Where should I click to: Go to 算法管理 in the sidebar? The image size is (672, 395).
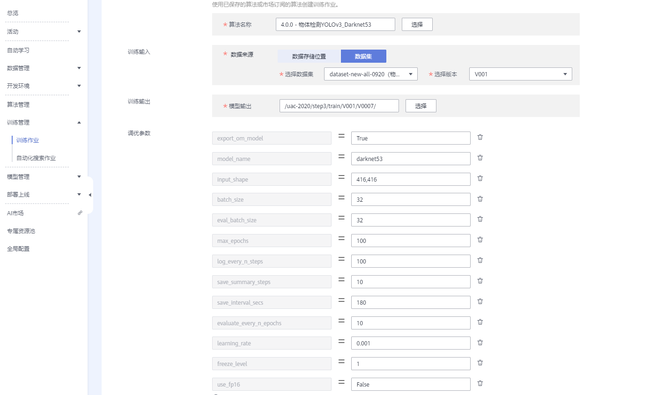pos(18,105)
